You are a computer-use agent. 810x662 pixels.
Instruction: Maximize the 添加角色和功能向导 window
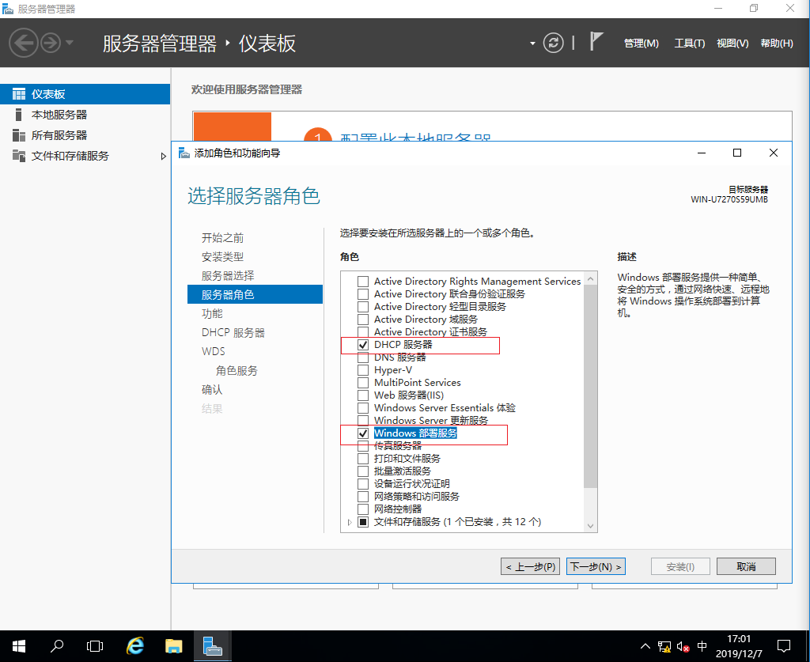[737, 153]
